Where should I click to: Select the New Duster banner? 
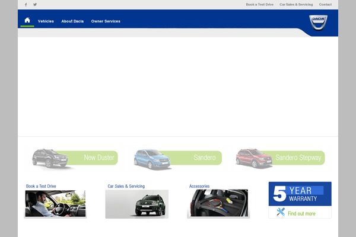(x=75, y=158)
